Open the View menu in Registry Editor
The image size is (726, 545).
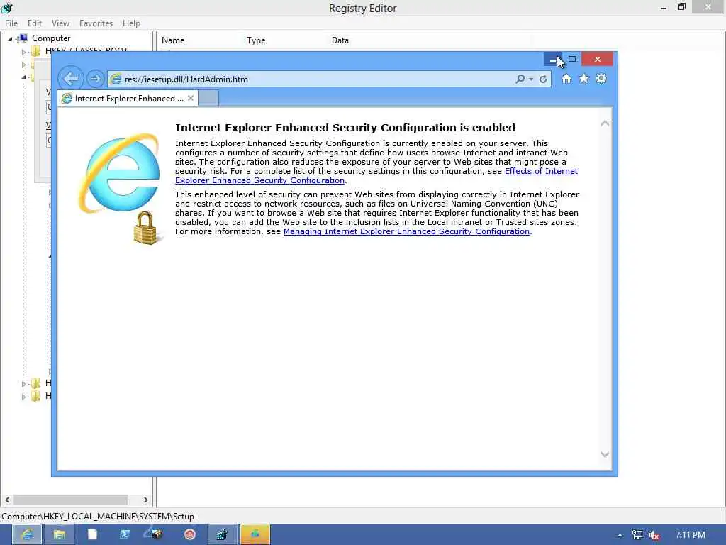pyautogui.click(x=60, y=23)
